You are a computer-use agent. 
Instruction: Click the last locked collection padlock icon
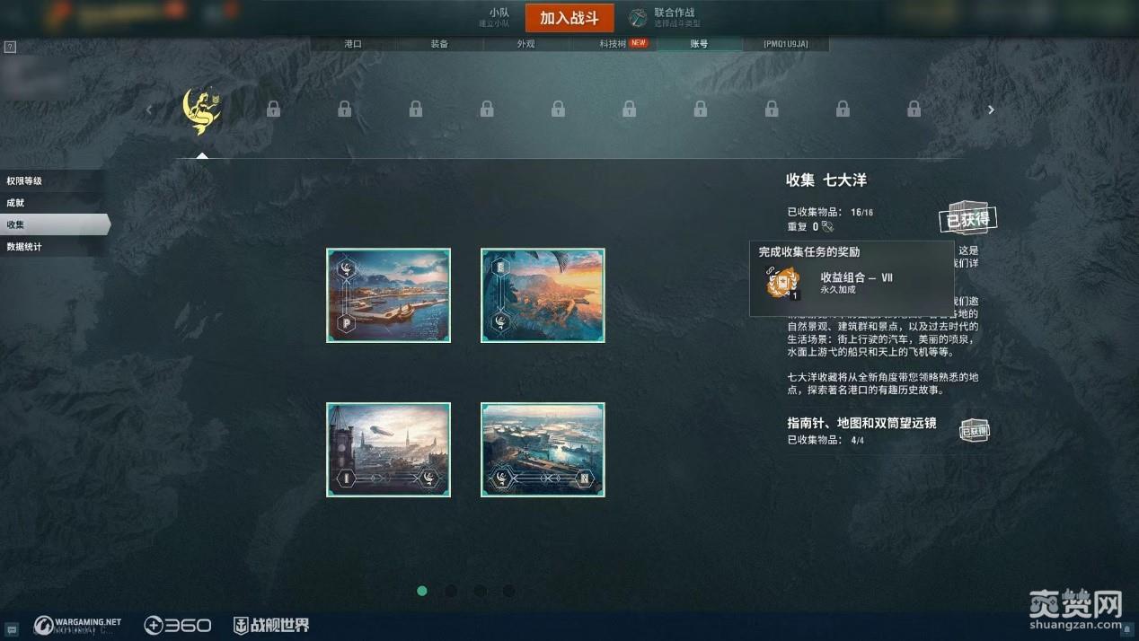(914, 110)
